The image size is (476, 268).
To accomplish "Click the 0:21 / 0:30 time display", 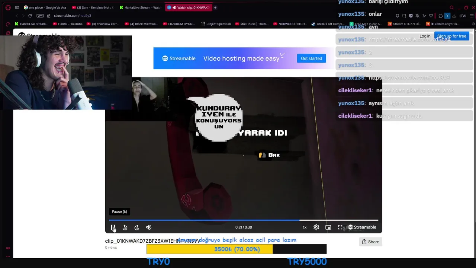I will (x=244, y=227).
